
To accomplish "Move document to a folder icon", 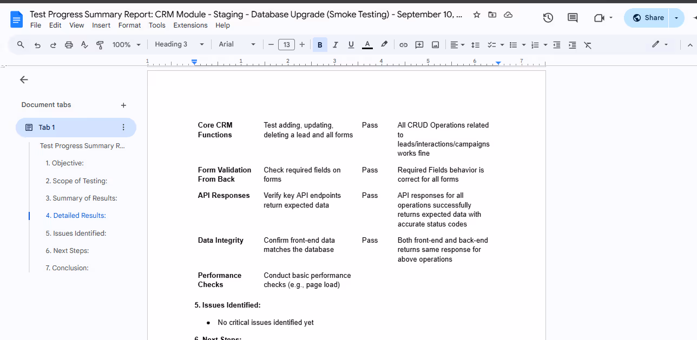I will tap(492, 15).
